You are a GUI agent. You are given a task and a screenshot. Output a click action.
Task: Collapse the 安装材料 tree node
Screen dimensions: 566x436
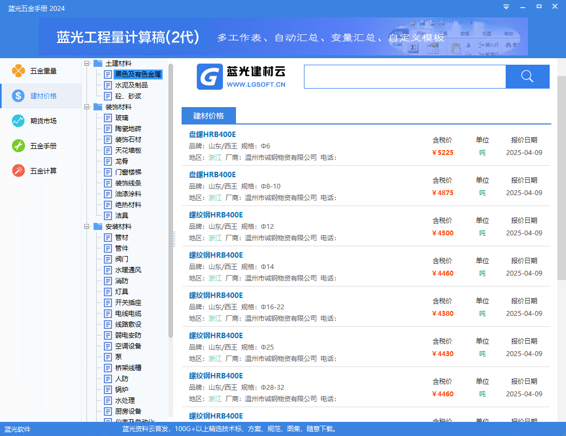tap(86, 227)
